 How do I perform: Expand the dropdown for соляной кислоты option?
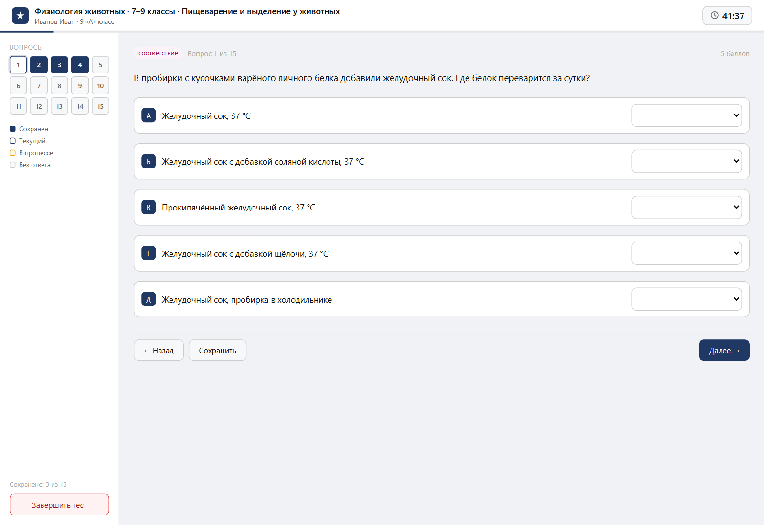[686, 161]
